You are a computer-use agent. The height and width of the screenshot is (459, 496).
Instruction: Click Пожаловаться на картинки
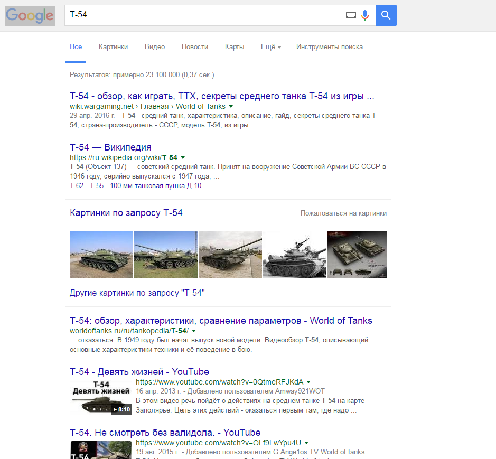343,213
